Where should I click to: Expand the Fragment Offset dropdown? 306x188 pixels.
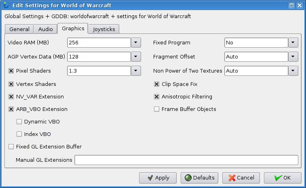coord(293,56)
